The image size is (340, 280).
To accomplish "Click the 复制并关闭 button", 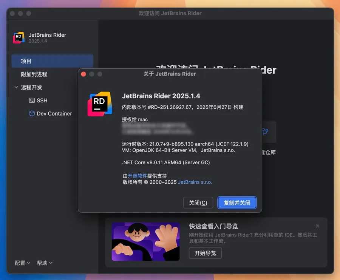I will coord(237,203).
